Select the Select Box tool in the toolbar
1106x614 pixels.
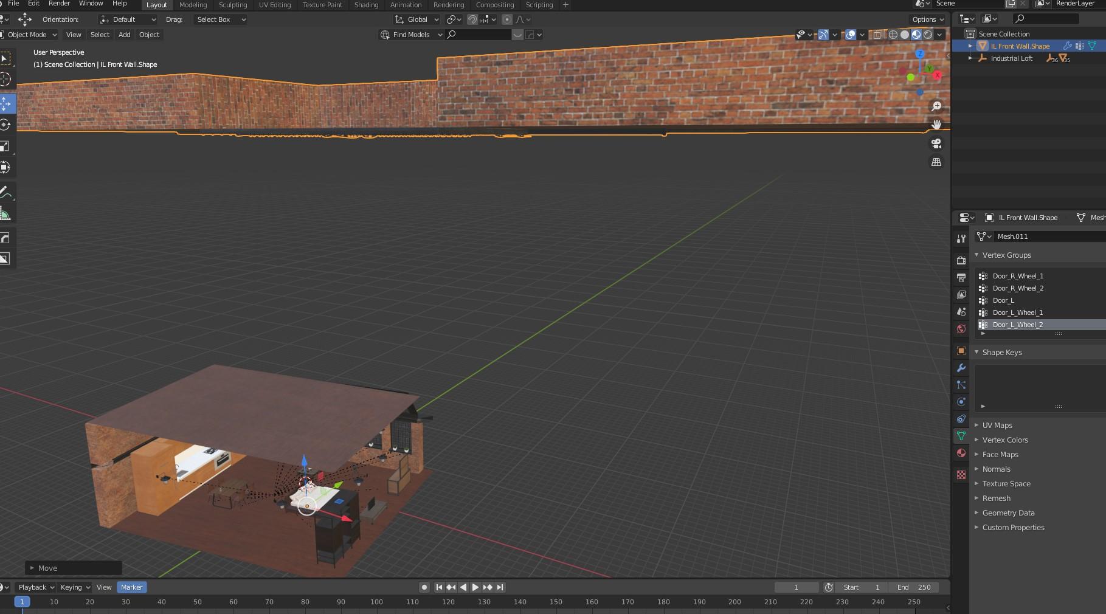(5, 58)
